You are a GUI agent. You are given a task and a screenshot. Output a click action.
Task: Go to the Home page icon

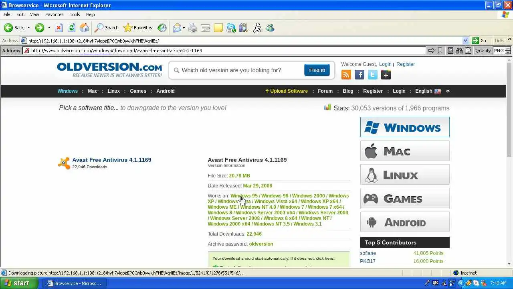coord(84,28)
